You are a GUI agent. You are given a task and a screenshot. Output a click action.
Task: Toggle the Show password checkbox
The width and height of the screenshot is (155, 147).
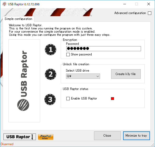(68, 54)
